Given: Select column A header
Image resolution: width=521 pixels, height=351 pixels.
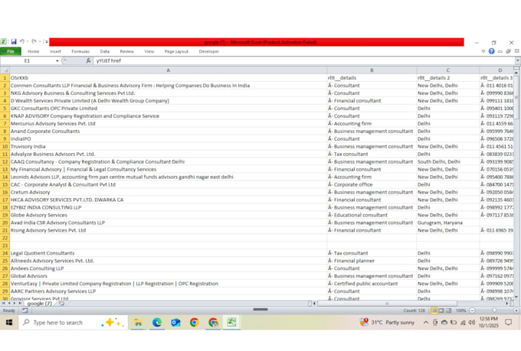Looking at the screenshot, I should [168, 70].
